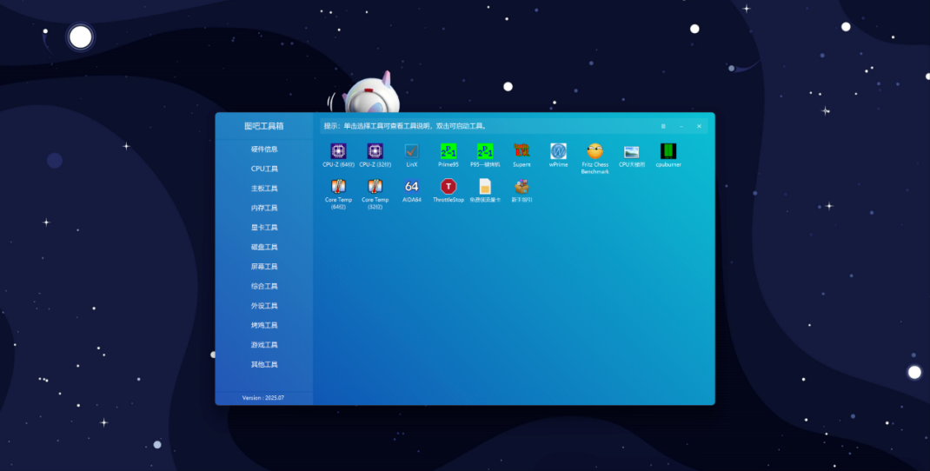The width and height of the screenshot is (930, 471).
Task: Select the CPU-Z (64位) tool icon
Action: (339, 151)
